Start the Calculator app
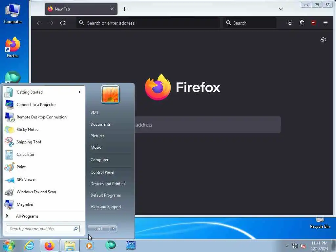The width and height of the screenshot is (336, 252). click(44, 155)
